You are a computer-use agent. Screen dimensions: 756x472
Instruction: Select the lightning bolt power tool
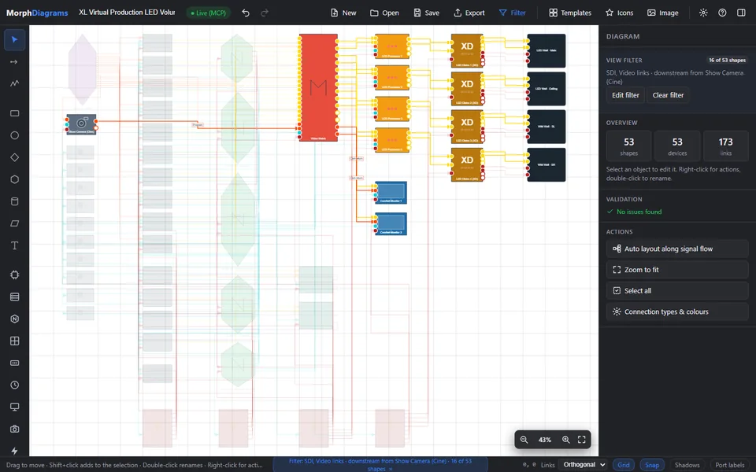pyautogui.click(x=14, y=451)
